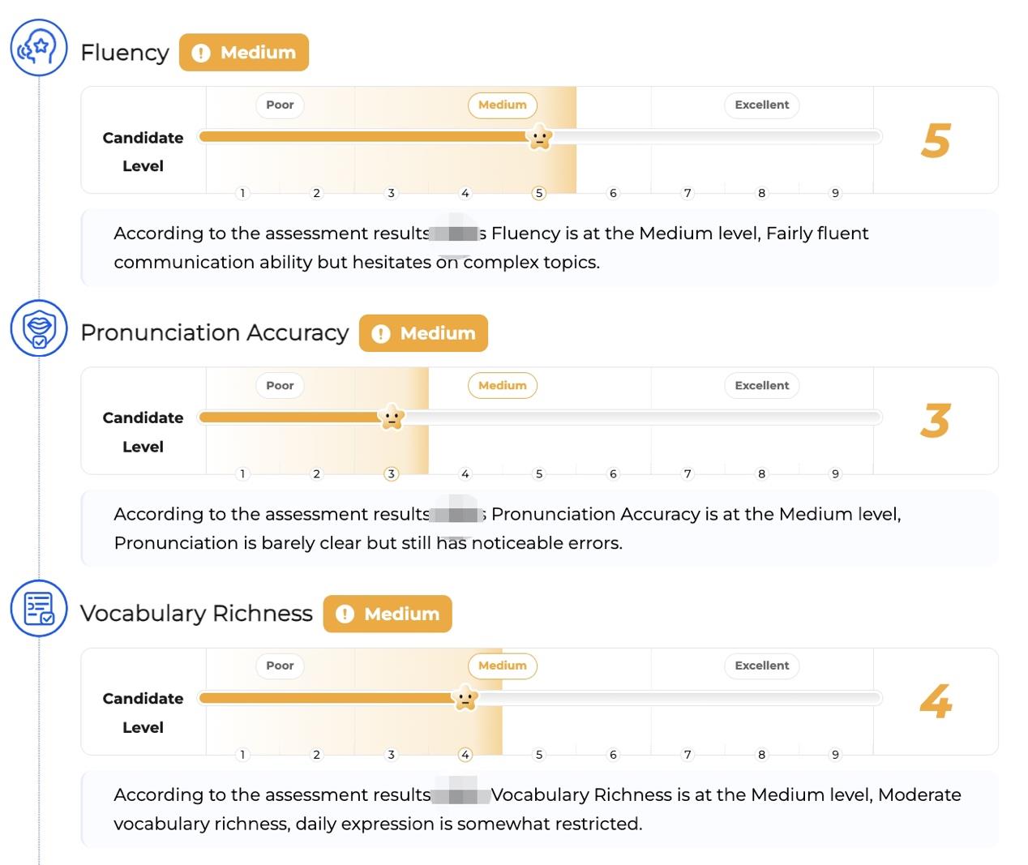1028x865 pixels.
Task: Click scale number 3 on Pronunciation axis
Action: (392, 473)
